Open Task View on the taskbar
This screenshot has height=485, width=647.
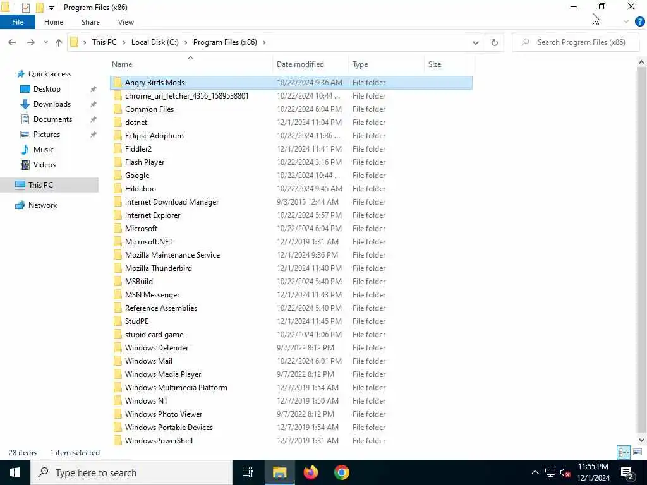click(248, 472)
